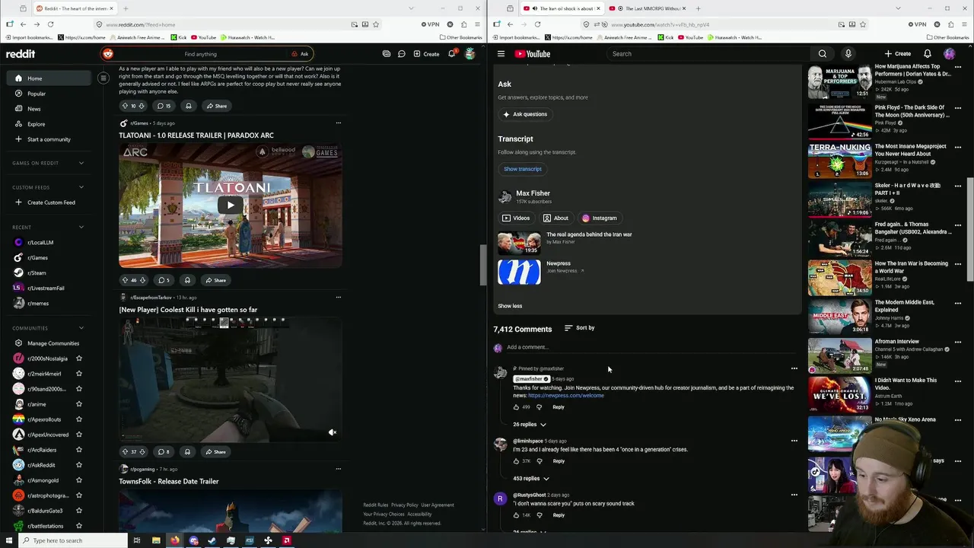Screen dimensions: 974x548
Task: Upvote the Coolest Kill post
Action: click(125, 451)
